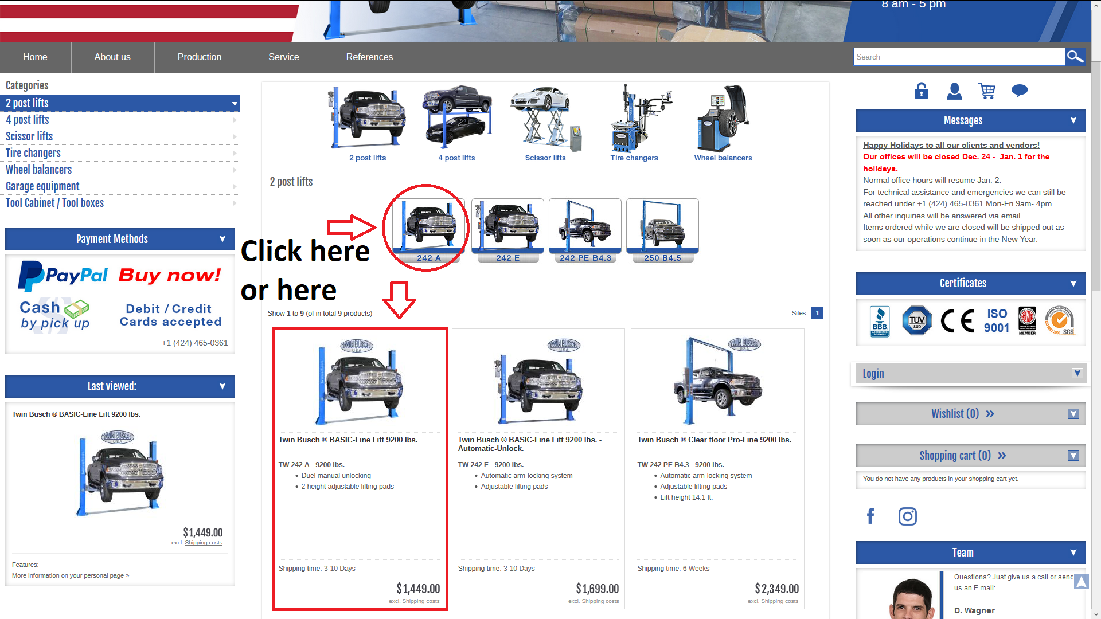Open the Wishlist (0) link
This screenshot has height=619, width=1101.
(x=963, y=414)
